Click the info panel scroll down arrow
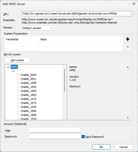Viewport: 138px width, 152px height. (x=128, y=118)
